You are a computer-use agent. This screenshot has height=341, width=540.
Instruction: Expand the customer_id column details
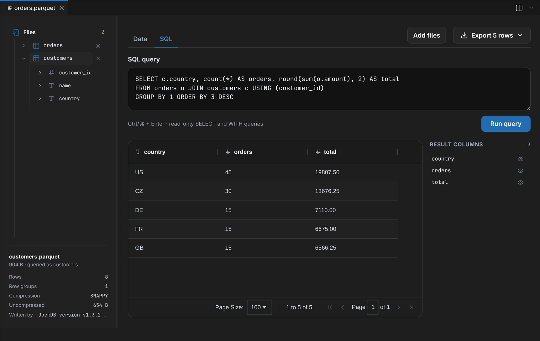click(40, 73)
